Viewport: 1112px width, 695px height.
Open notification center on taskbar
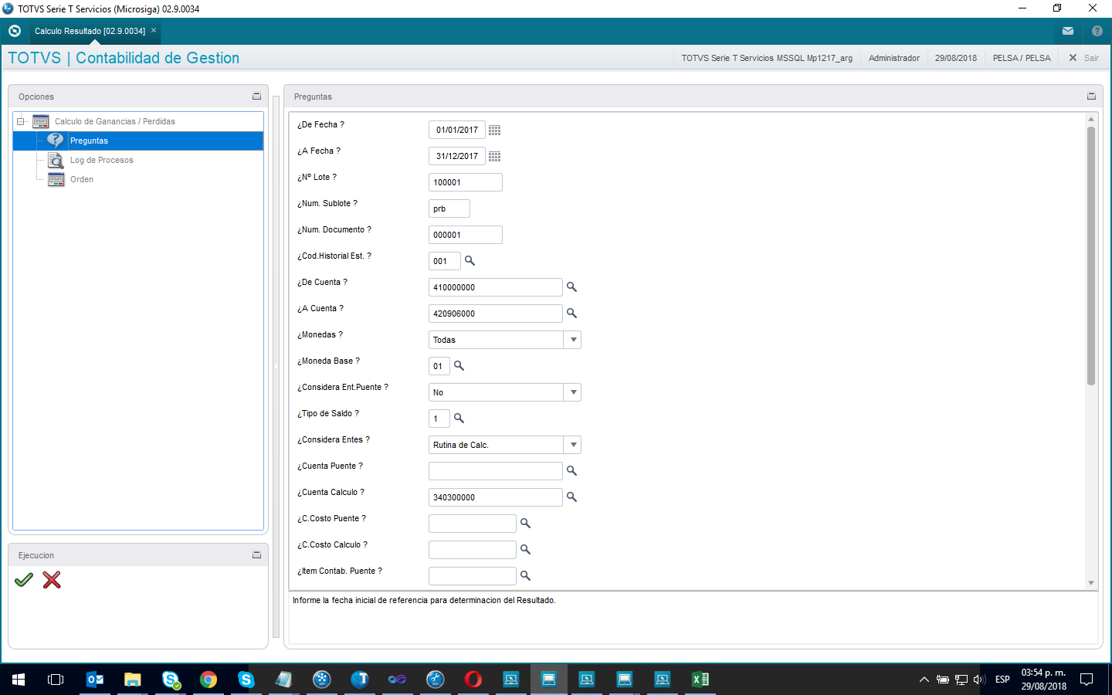point(1087,680)
